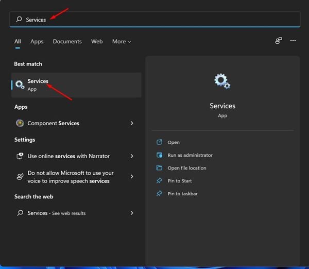
Task: Click the Pin to Start pin icon
Action: click(159, 180)
